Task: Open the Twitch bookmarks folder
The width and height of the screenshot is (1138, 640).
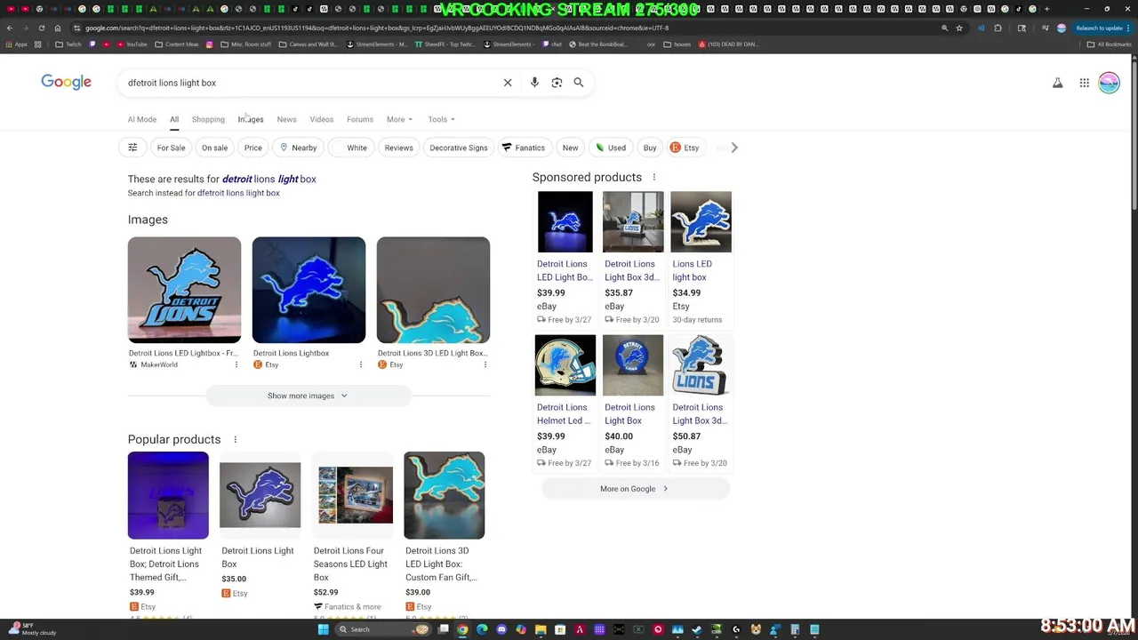Action: pyautogui.click(x=68, y=44)
